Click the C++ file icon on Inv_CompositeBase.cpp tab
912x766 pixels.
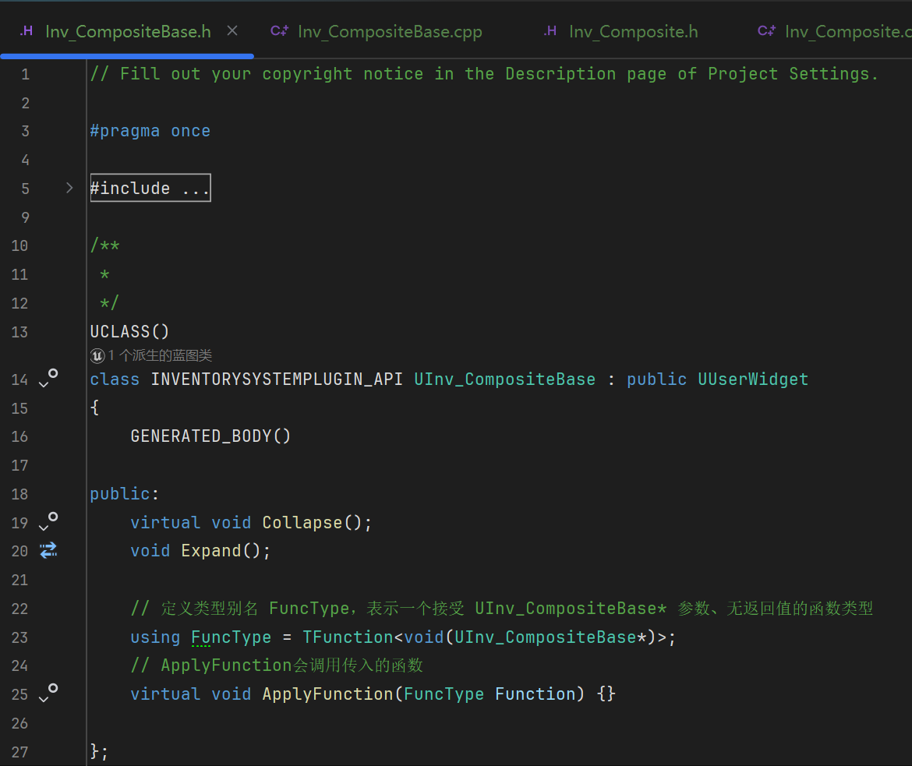[279, 31]
